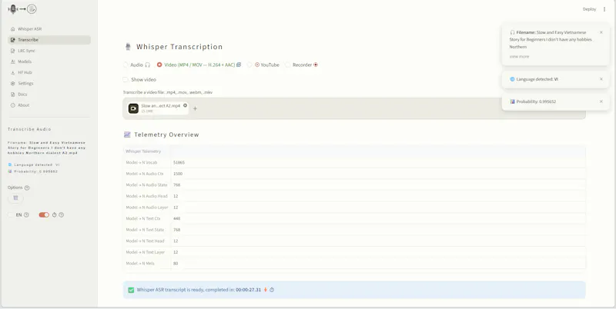Click the Deploy button
This screenshot has height=309, width=616.
[x=589, y=9]
